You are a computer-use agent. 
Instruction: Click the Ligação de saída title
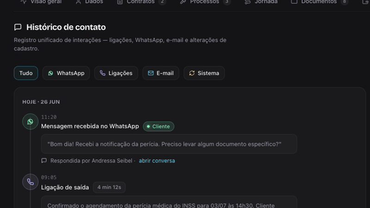pos(65,187)
